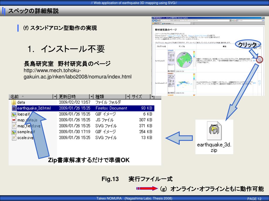Click the EarthQuake3D control panel screenshot thumbnail
The height and width of the screenshot is (201, 269).
171,60
